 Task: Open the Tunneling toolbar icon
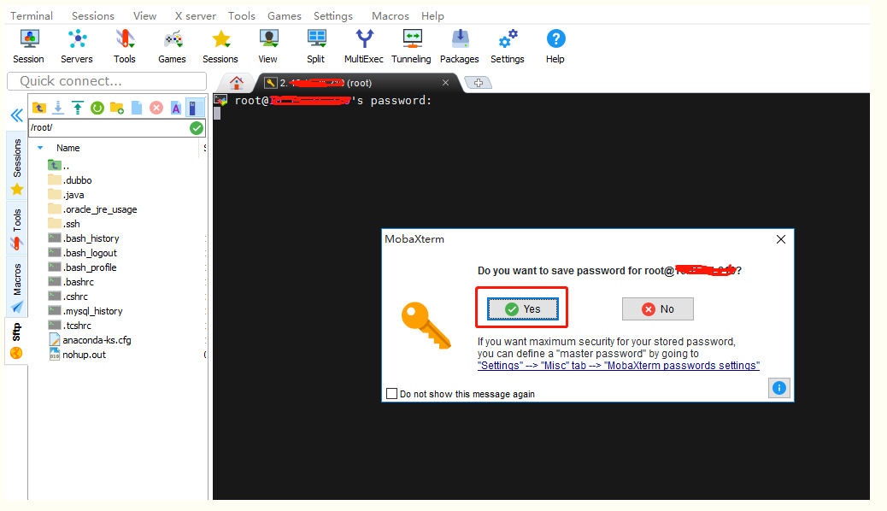click(x=411, y=46)
